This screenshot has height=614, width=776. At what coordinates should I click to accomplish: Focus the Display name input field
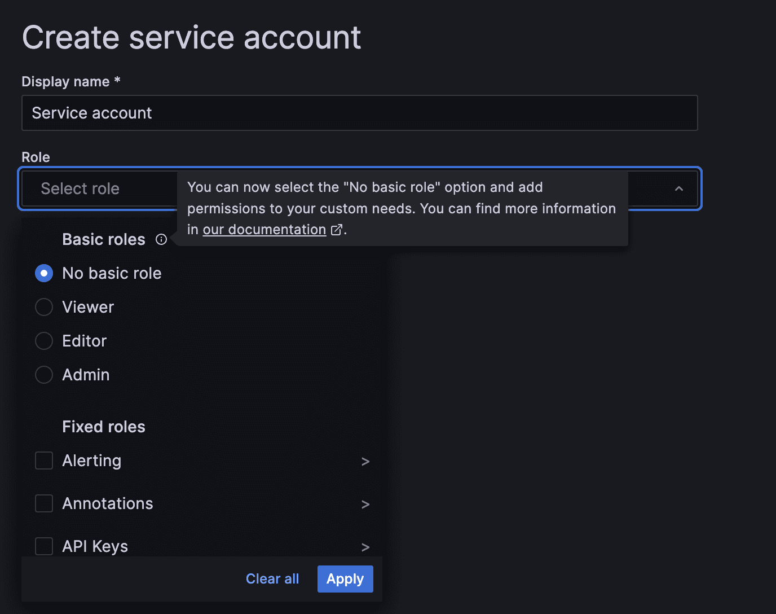pos(360,113)
